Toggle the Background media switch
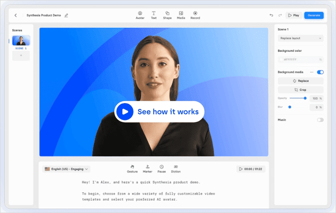336x213 pixels. tap(320, 72)
